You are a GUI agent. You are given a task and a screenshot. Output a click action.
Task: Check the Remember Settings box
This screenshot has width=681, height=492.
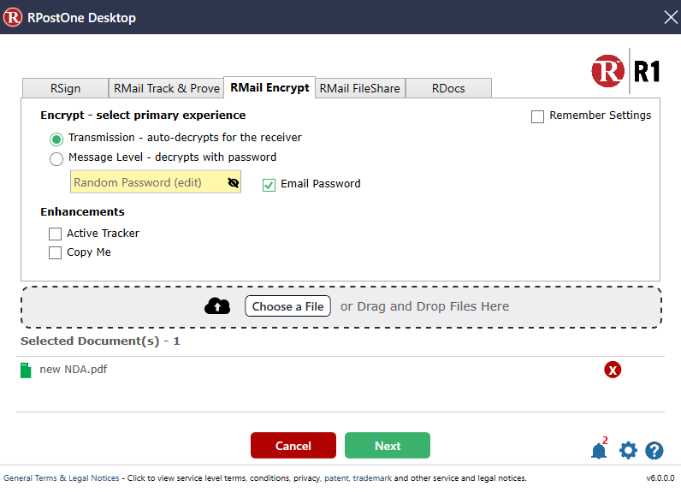[x=537, y=117]
